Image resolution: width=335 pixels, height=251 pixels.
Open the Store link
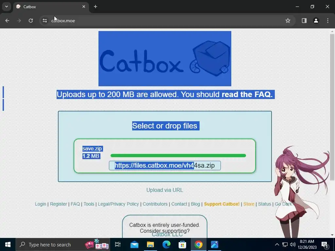249,204
